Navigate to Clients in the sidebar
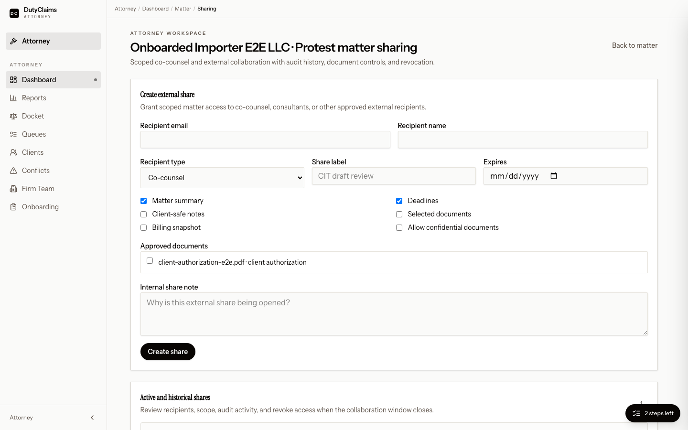 [x=53, y=152]
